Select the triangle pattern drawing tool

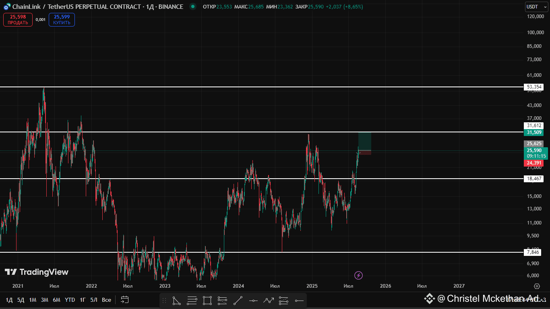(x=176, y=301)
